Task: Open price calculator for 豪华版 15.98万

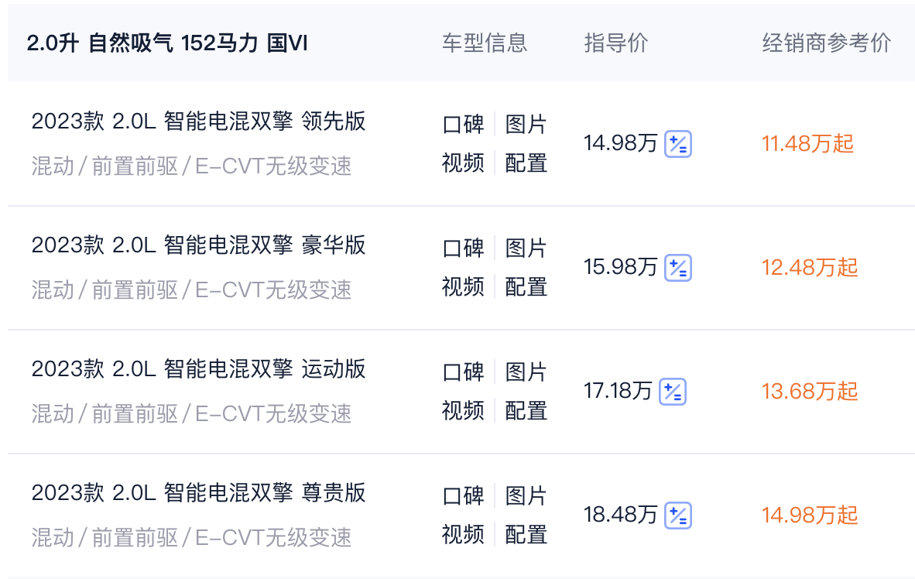Action: point(679,268)
